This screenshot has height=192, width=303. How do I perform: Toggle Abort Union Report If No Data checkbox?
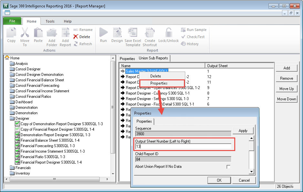(x=228, y=167)
